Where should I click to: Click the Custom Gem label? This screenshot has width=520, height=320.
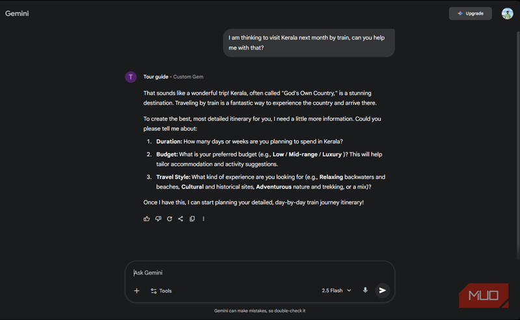(x=188, y=77)
